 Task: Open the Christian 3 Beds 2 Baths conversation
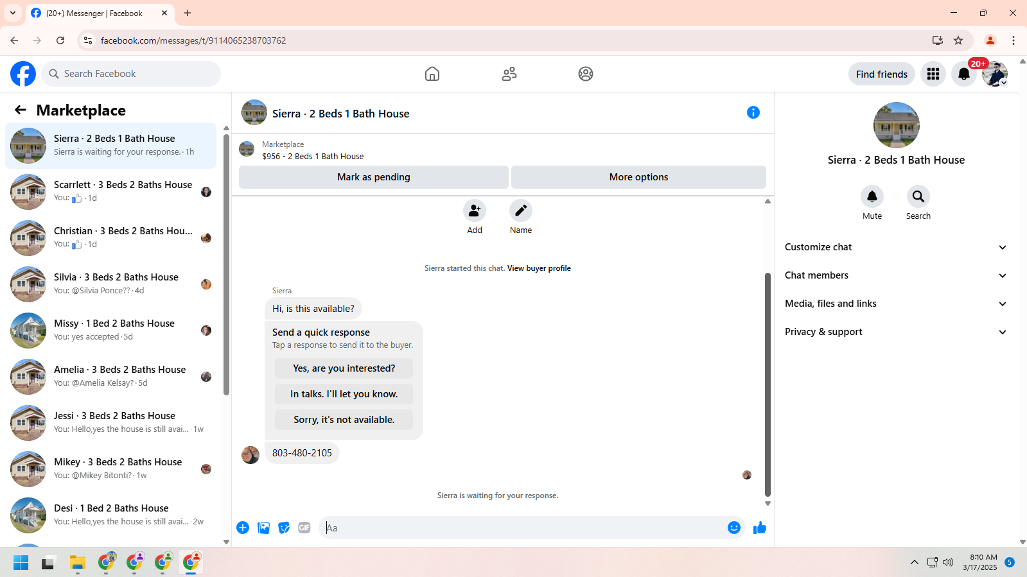coord(111,238)
